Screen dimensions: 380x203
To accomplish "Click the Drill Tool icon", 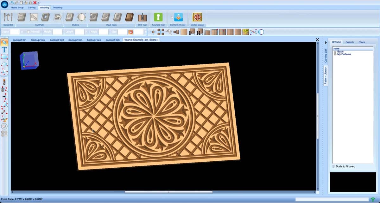I will (142, 17).
